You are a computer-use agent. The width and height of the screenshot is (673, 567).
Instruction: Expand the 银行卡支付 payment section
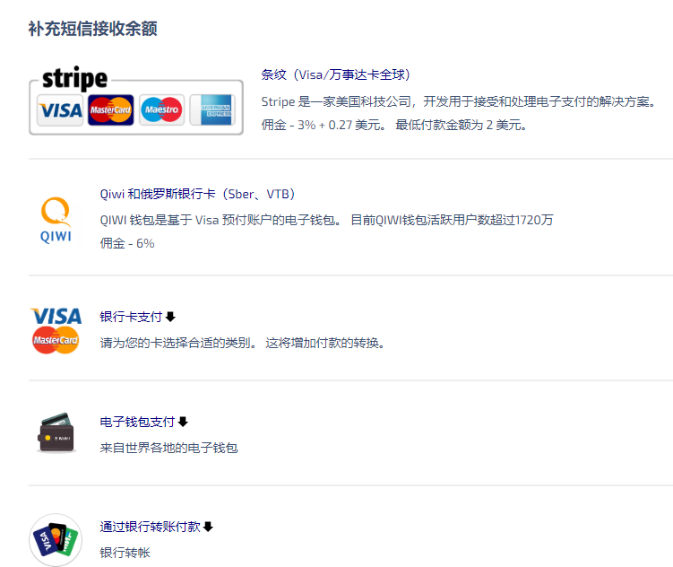pyautogui.click(x=131, y=317)
